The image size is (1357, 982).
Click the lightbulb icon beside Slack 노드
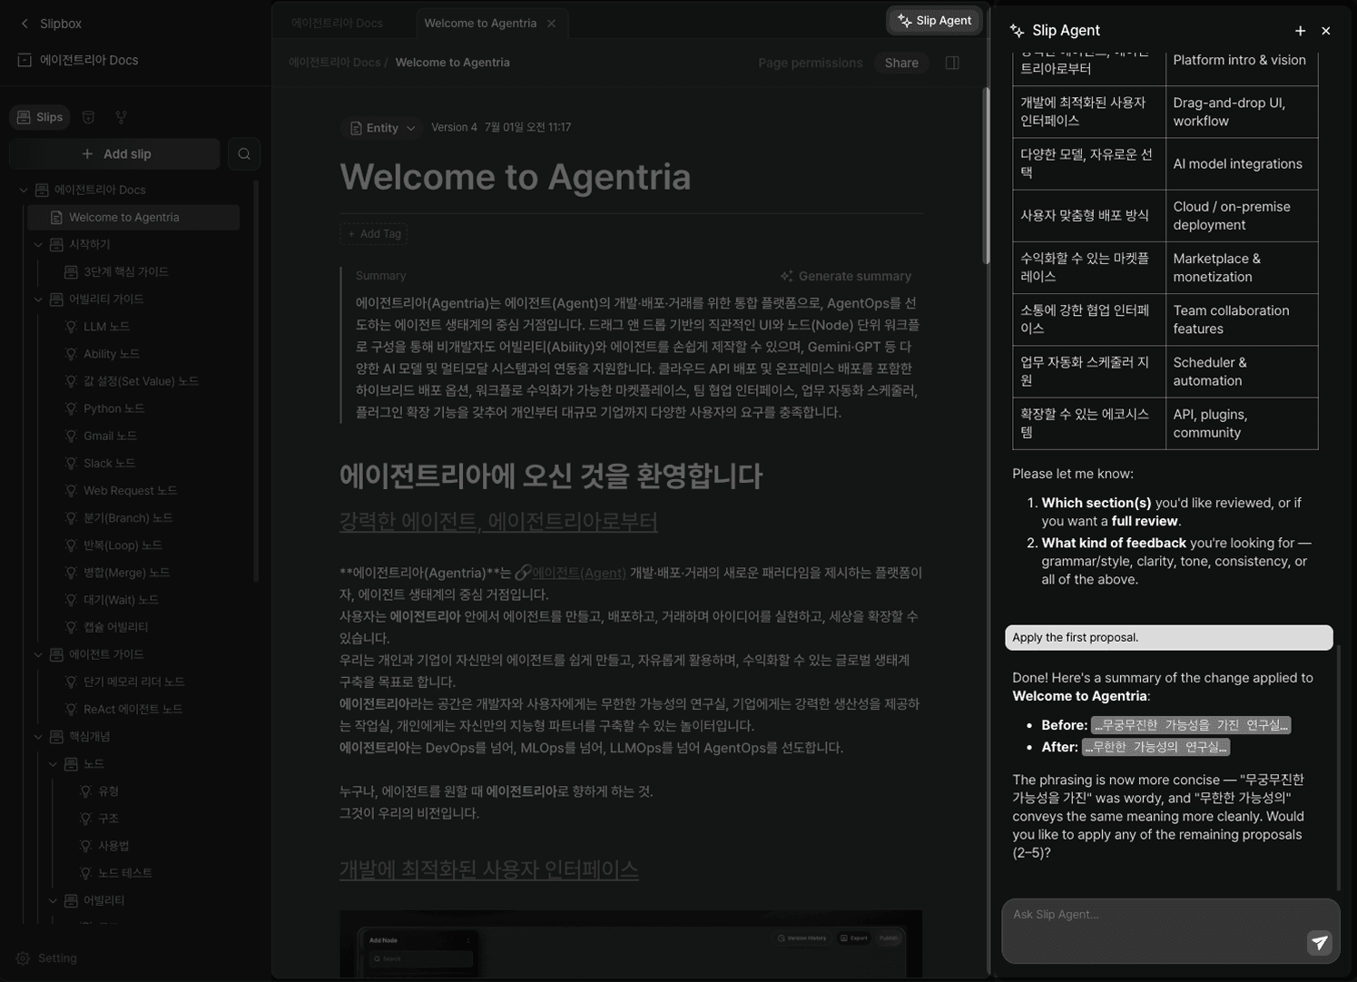tap(71, 463)
